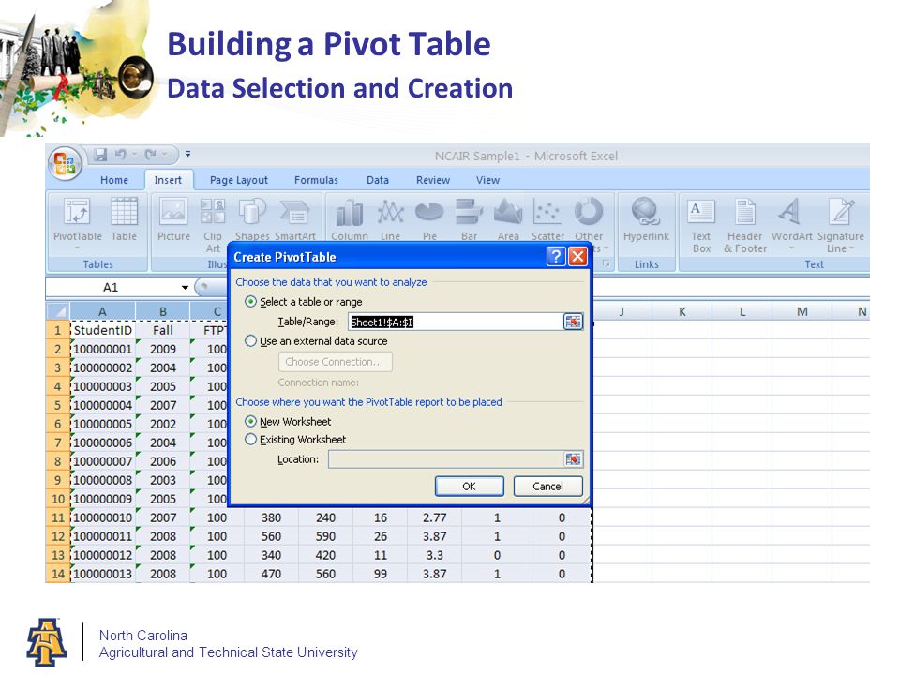This screenshot has width=900, height=675.
Task: Select New Worksheet radio button
Action: click(x=250, y=421)
